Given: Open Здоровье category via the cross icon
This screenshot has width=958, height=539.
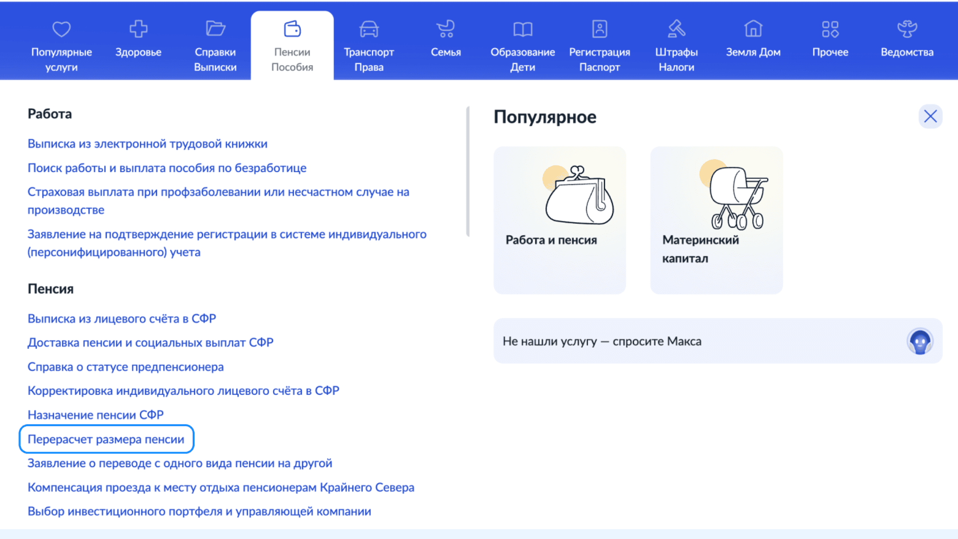Looking at the screenshot, I should coord(138,29).
